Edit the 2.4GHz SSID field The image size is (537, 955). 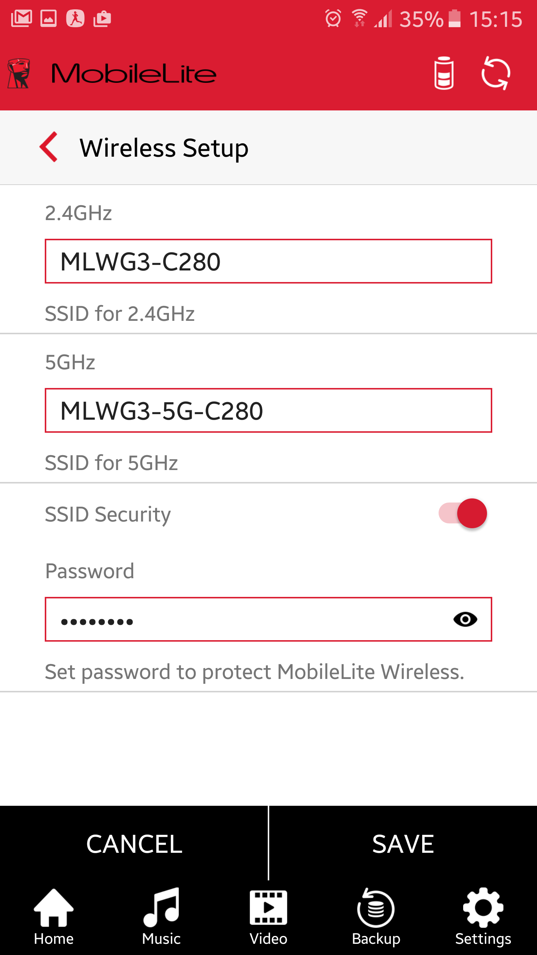point(268,261)
